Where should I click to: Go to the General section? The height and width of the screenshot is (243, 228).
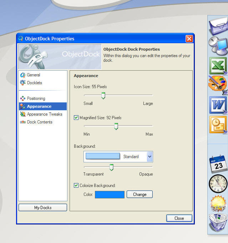pos(43,75)
